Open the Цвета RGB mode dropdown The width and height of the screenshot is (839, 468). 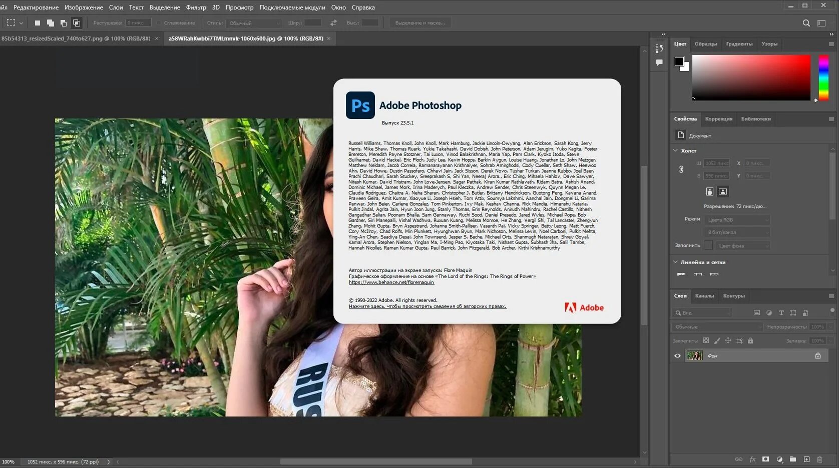[737, 220]
